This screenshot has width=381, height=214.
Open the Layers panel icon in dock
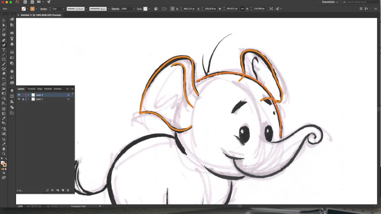12,91
